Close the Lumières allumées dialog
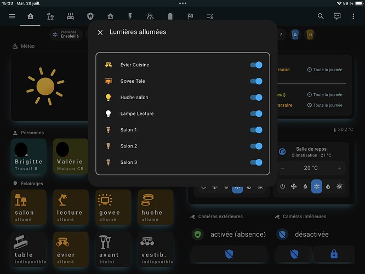 (100, 32)
